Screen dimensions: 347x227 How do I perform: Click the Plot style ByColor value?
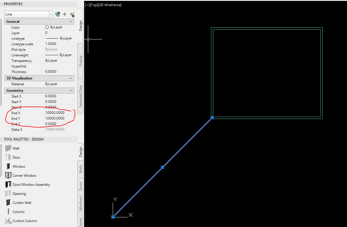[59, 49]
